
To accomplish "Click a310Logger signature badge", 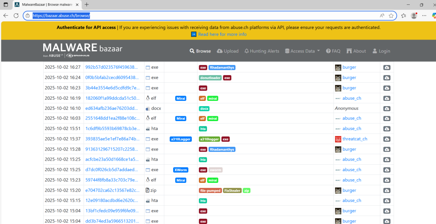I will point(181,139).
